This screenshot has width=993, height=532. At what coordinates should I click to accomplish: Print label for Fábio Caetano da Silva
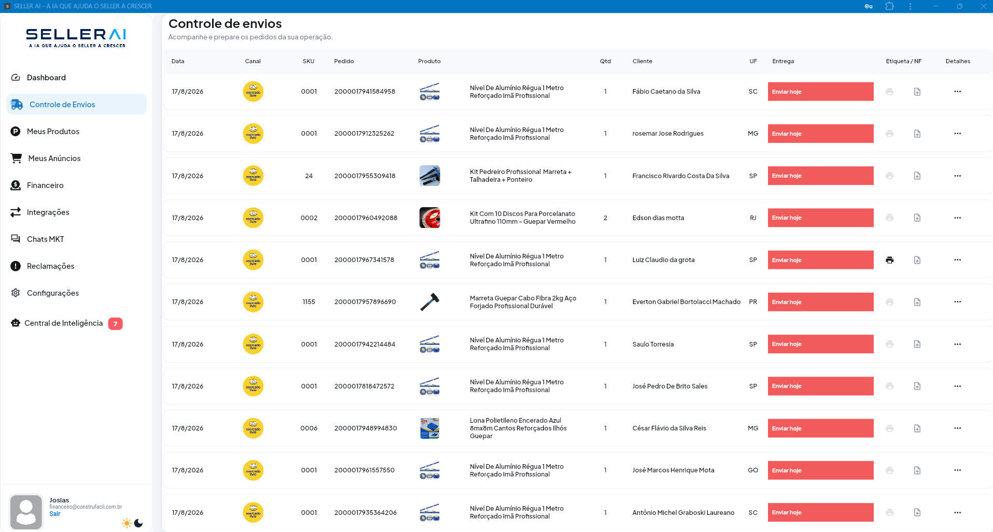tap(890, 92)
